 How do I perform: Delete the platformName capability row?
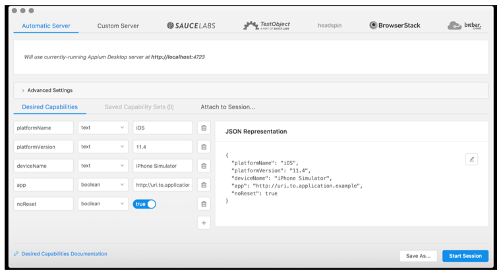pos(204,128)
